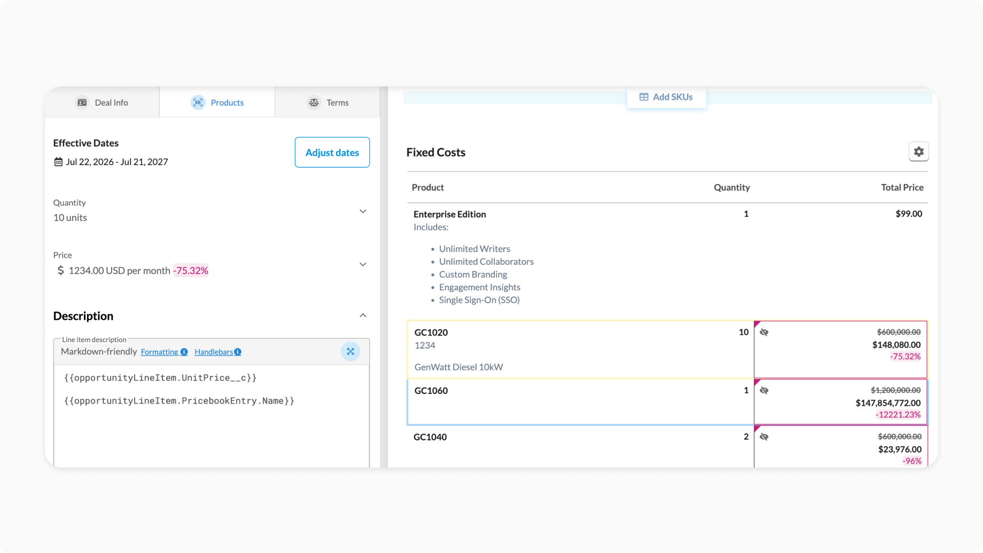This screenshot has height=553, width=983.
Task: Click the scales icon on Terms tab
Action: pyautogui.click(x=314, y=102)
